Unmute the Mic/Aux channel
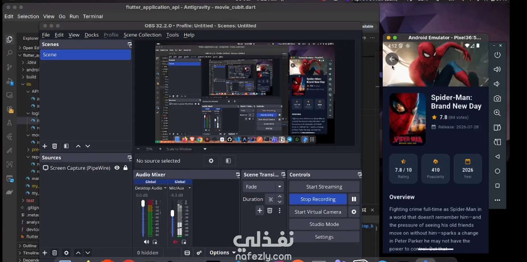527x262 pixels. click(x=175, y=242)
